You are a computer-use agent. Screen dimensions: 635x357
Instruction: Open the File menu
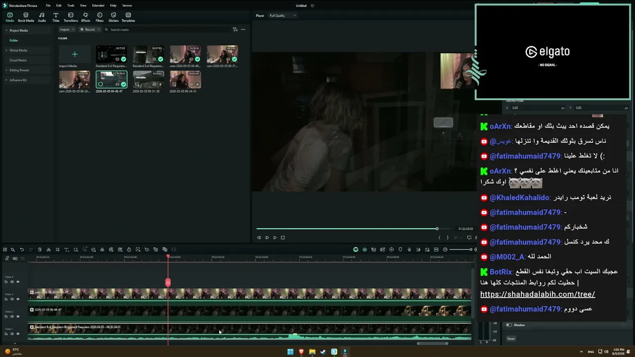48,5
